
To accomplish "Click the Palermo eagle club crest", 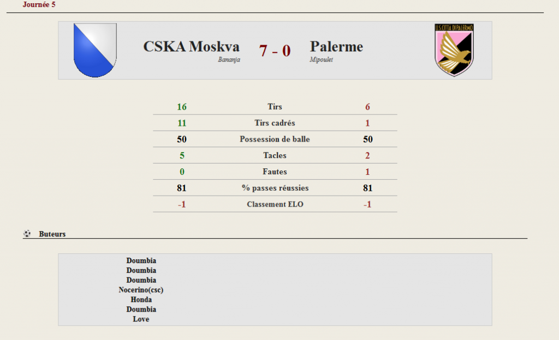I will pos(454,50).
